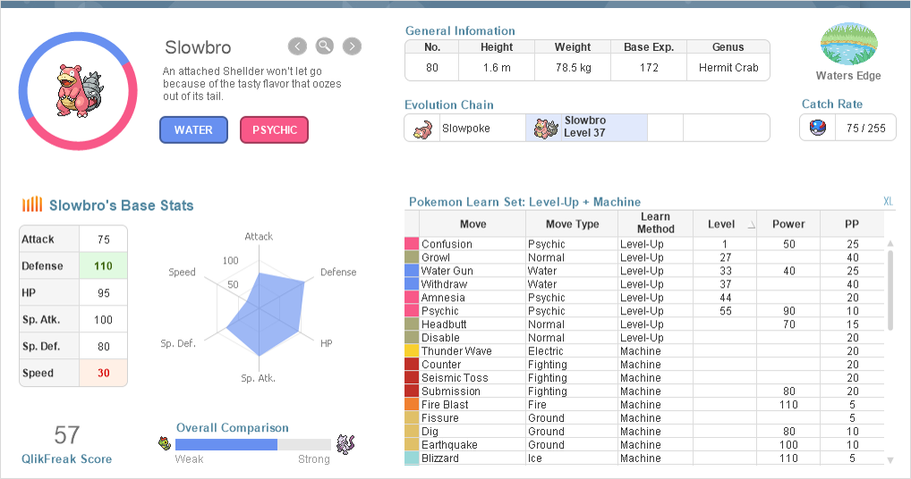Click the Poke Ball catch rate icon

(818, 128)
